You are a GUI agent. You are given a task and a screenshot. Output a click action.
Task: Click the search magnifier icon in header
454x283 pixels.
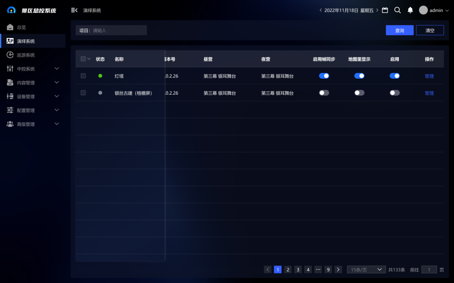click(397, 10)
